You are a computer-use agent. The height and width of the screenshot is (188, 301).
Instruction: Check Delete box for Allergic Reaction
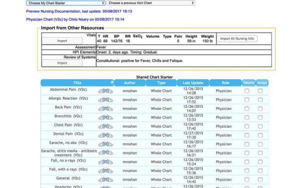pyautogui.click(x=247, y=100)
